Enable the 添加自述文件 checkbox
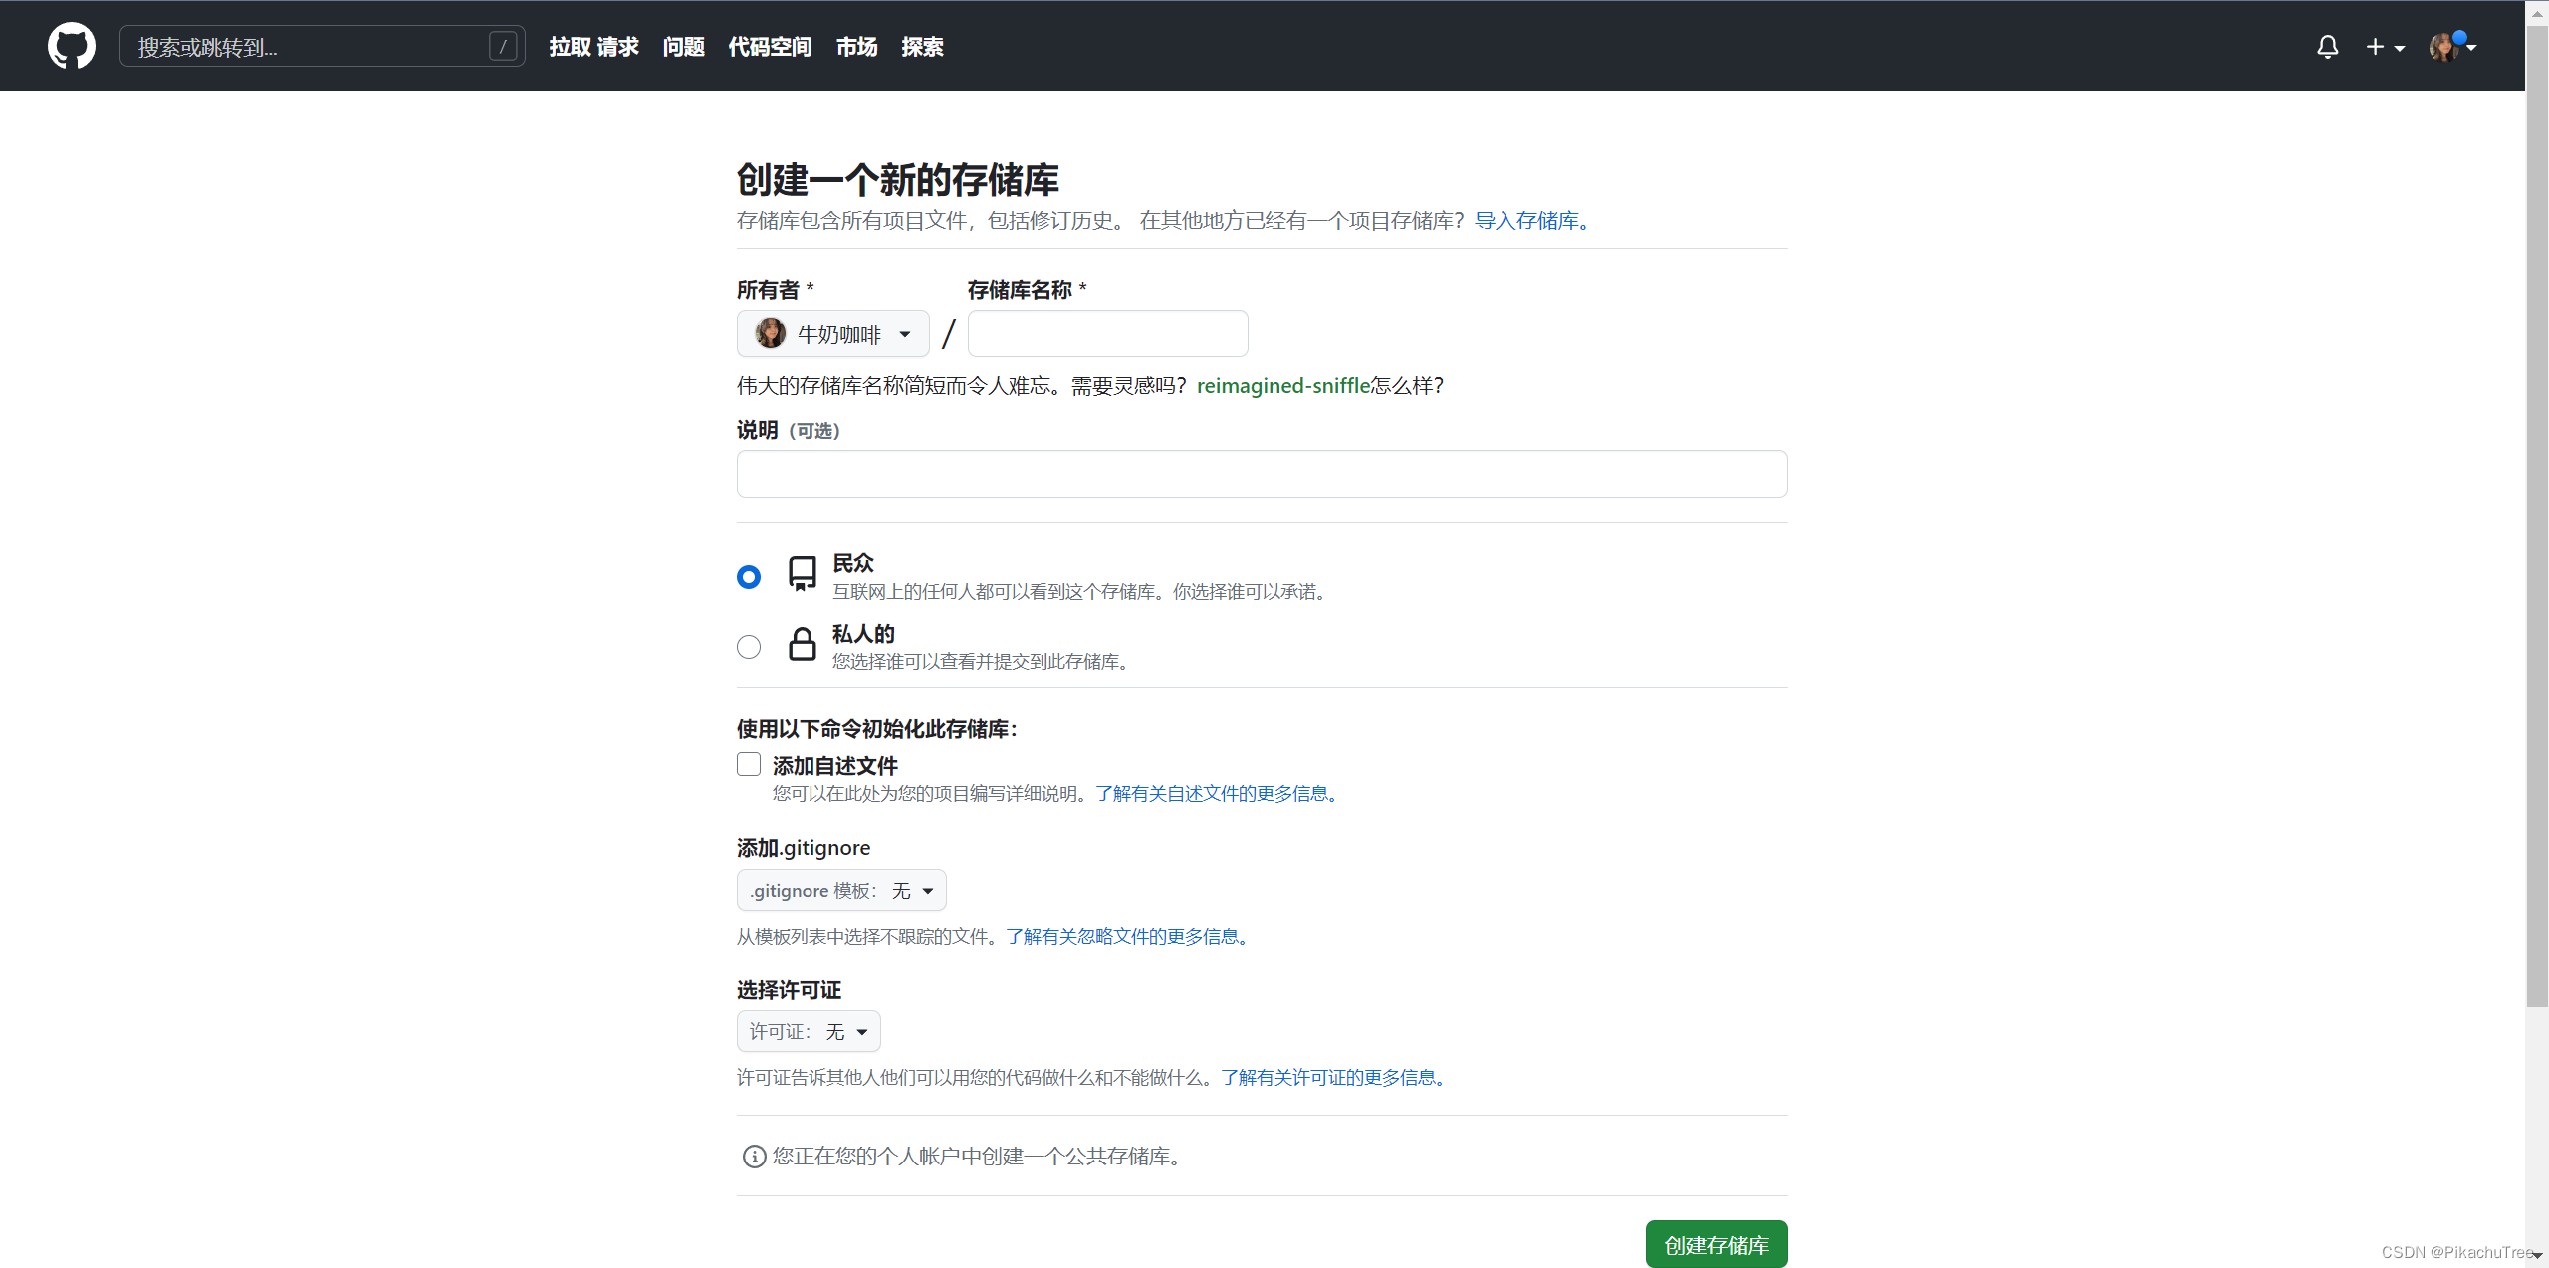 (x=748, y=764)
